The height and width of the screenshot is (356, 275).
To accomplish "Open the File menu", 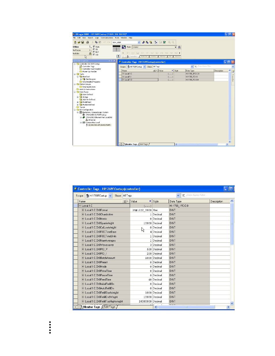I will click(74, 38).
